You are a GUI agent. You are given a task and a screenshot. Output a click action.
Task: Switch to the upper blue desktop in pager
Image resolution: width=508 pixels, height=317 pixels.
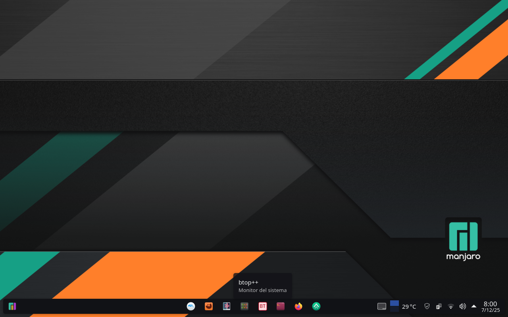point(394,303)
